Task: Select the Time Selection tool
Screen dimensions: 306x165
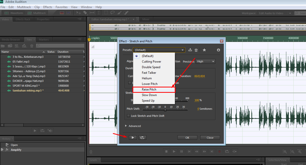Action: coord(99,13)
